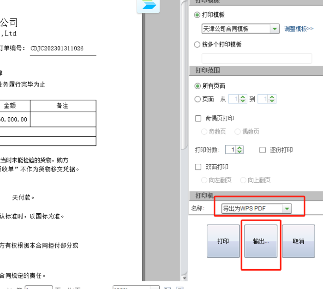323x289 pixels.
Task: Tick the 逐份打印 checkbox
Action: click(262, 150)
